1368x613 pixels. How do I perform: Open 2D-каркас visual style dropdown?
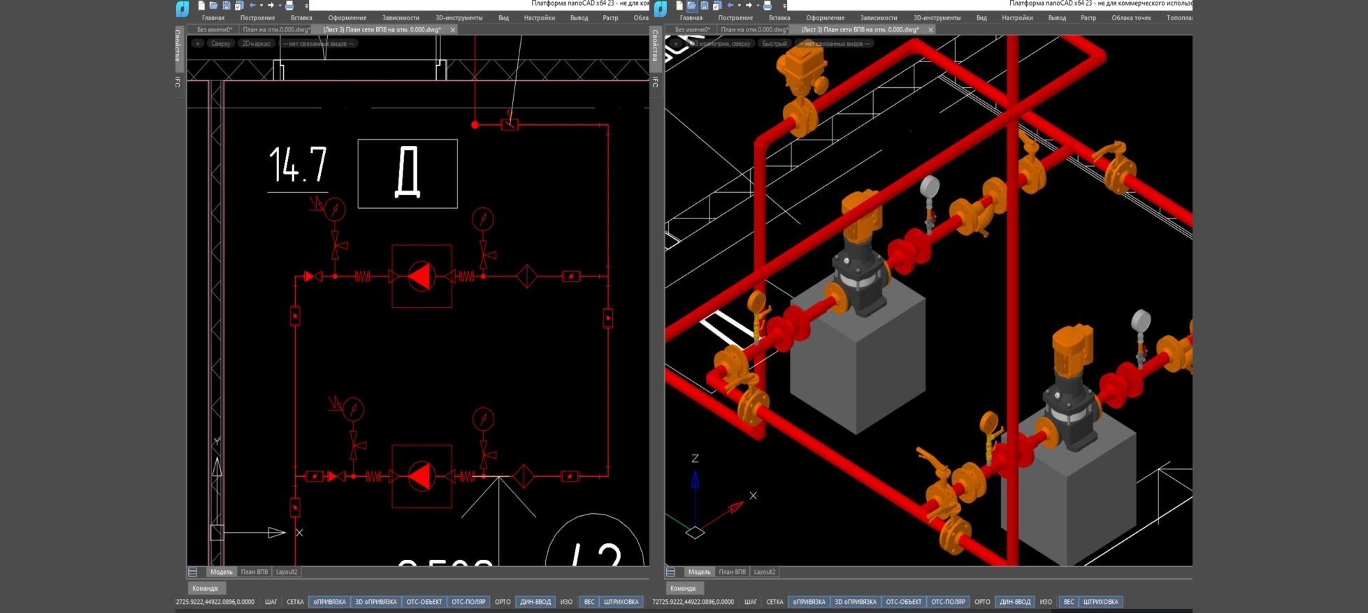[256, 43]
